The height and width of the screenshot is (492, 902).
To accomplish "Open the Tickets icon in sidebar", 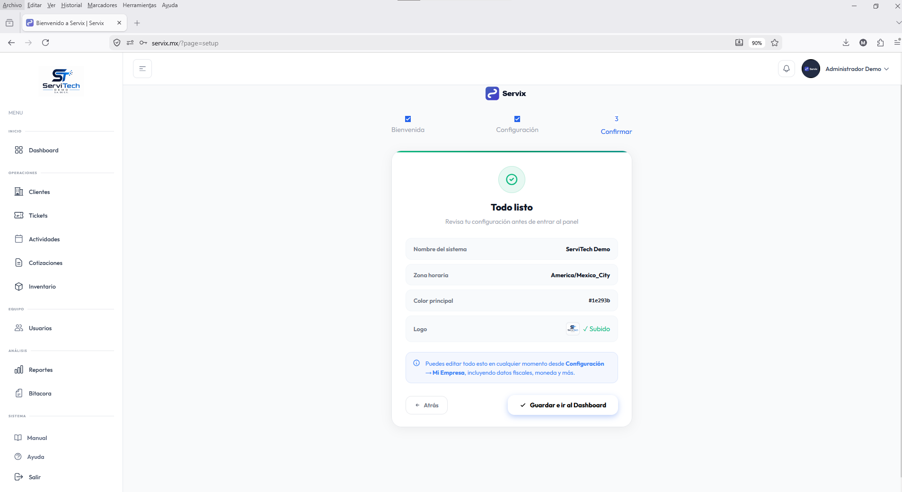I will (19, 215).
